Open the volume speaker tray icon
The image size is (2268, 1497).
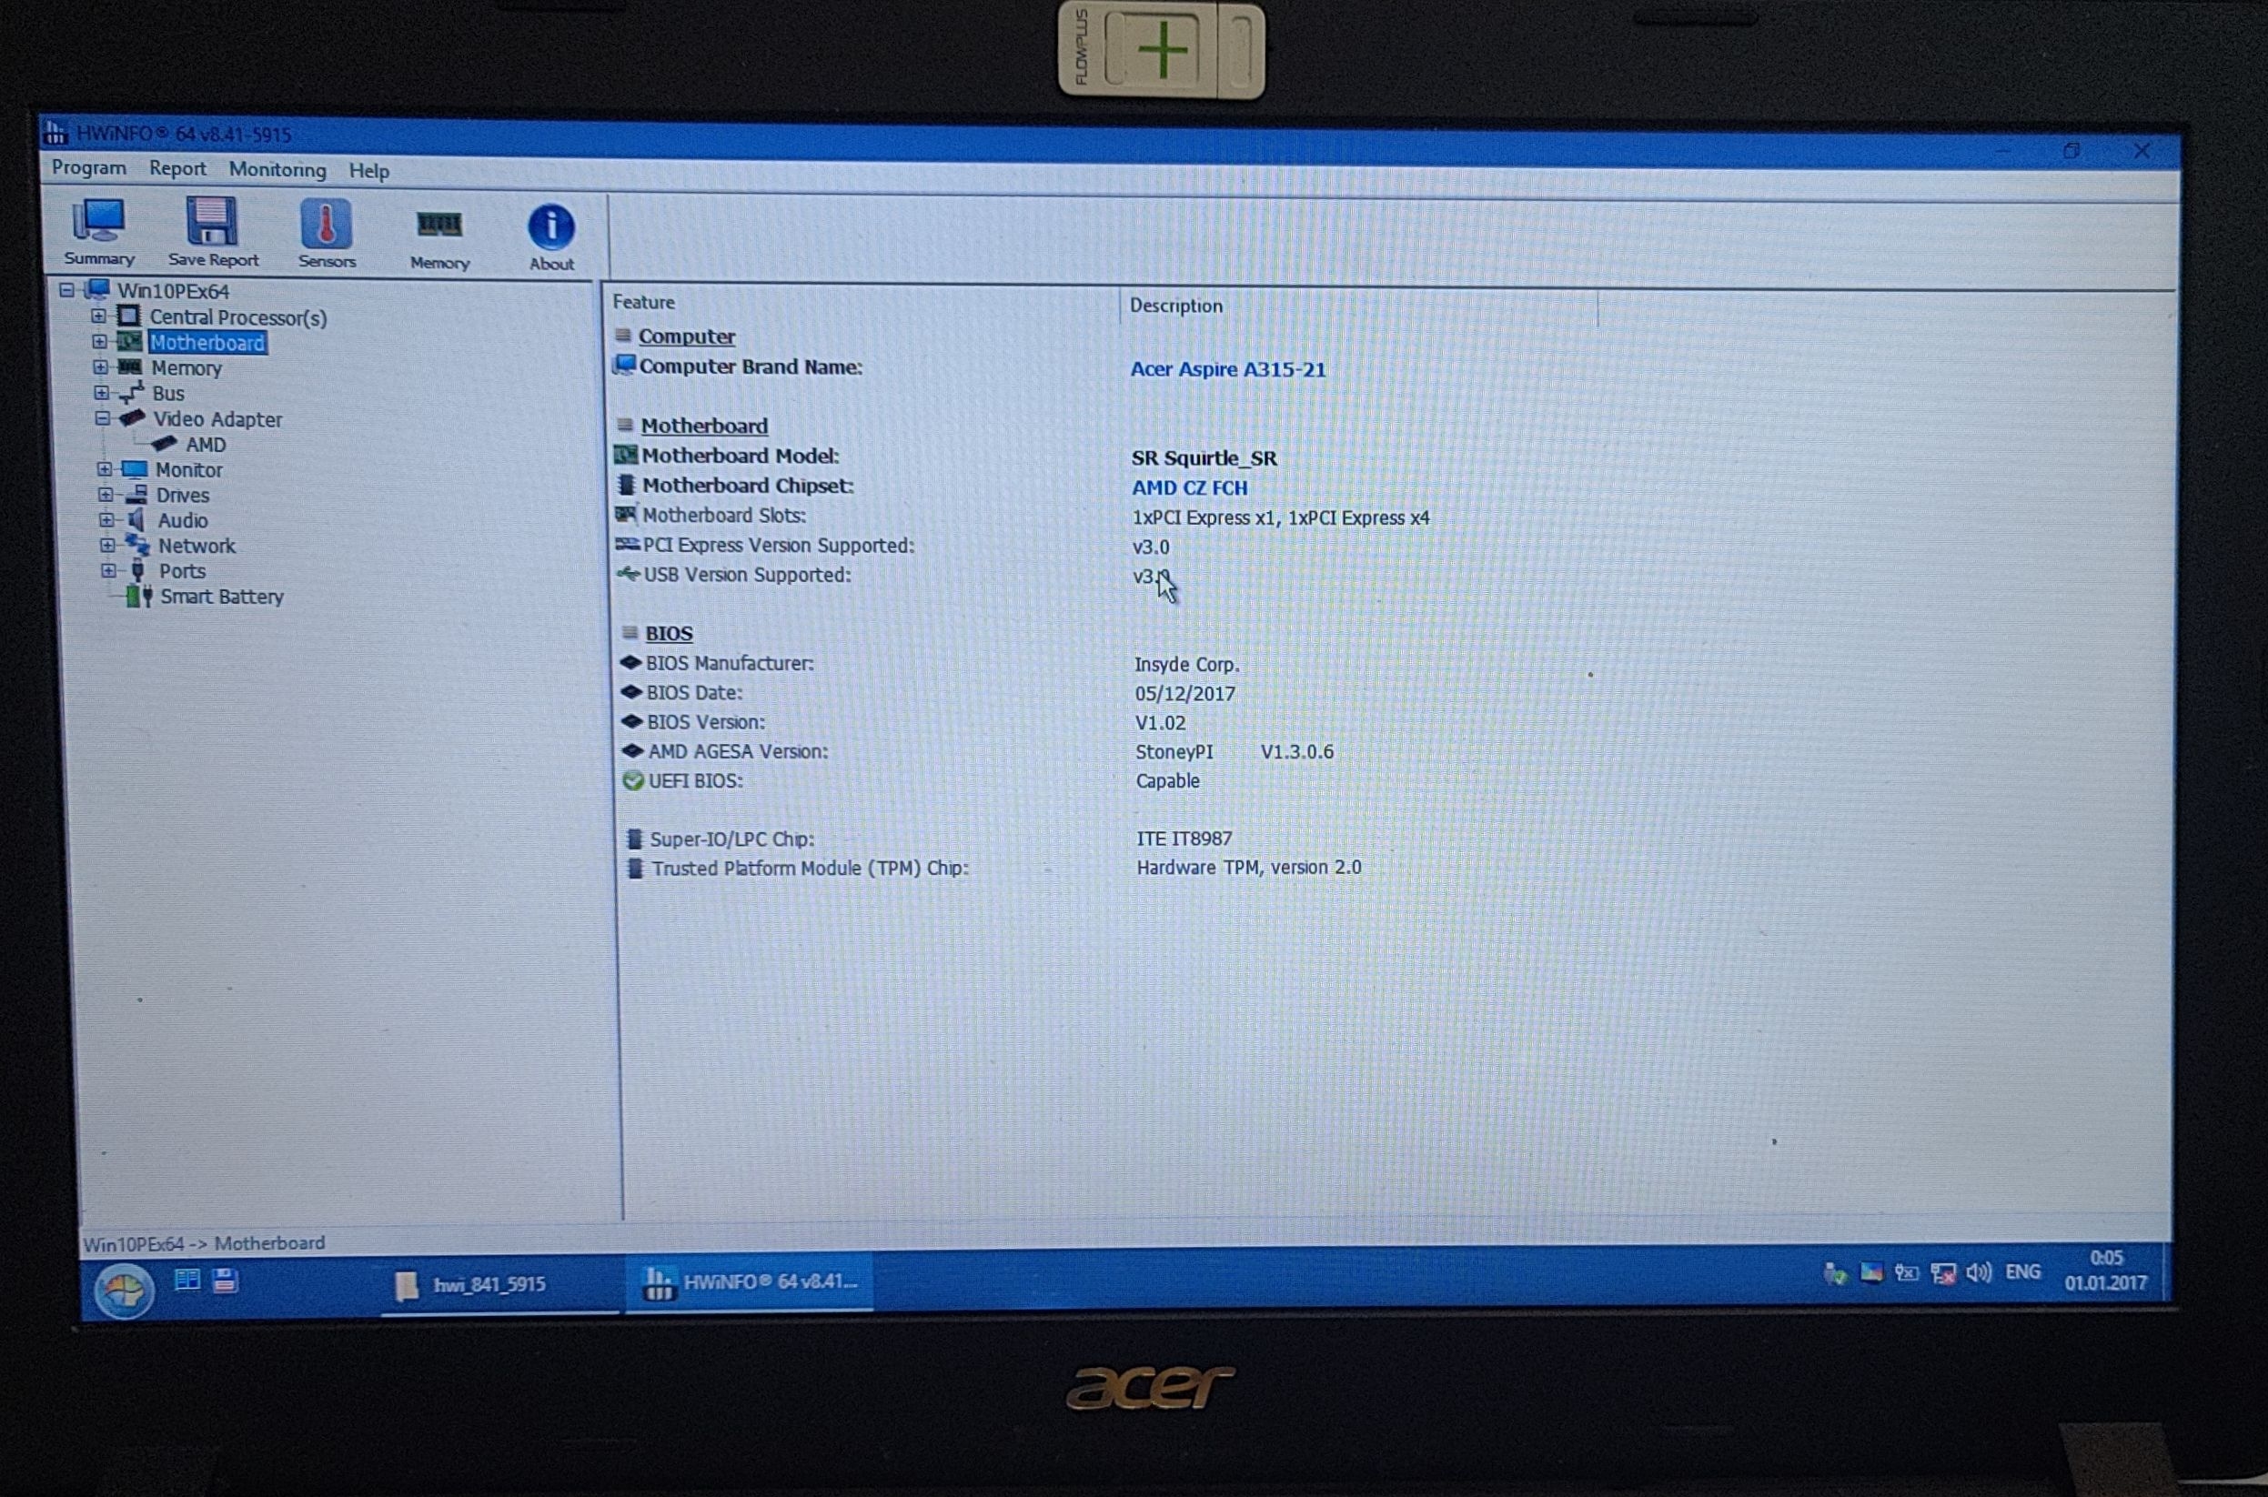coord(1979,1271)
